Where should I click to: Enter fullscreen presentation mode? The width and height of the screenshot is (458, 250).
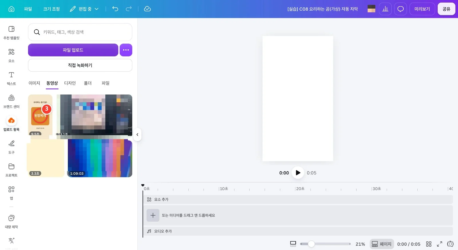pos(440,244)
